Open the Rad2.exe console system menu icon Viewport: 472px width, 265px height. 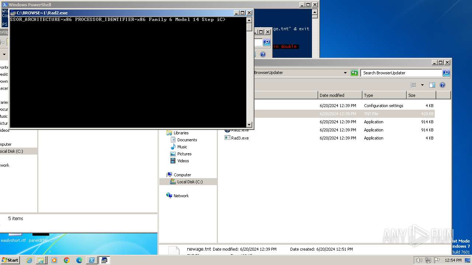13,13
